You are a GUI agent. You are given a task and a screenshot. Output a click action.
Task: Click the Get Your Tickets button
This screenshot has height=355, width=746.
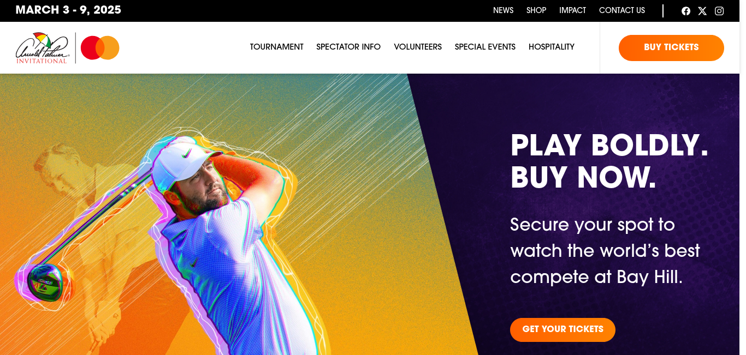point(563,329)
